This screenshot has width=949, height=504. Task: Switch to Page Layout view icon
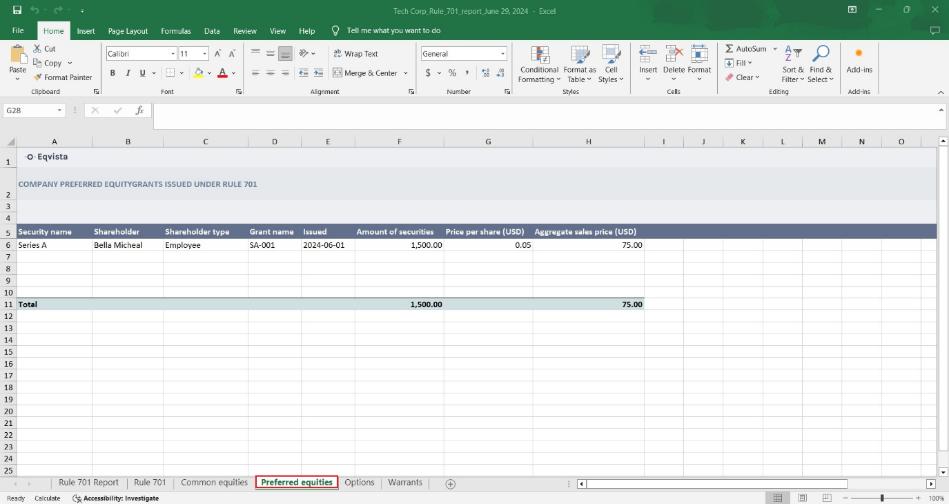[802, 498]
